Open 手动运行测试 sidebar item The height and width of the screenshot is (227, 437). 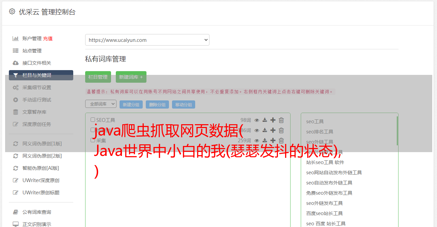(x=37, y=100)
